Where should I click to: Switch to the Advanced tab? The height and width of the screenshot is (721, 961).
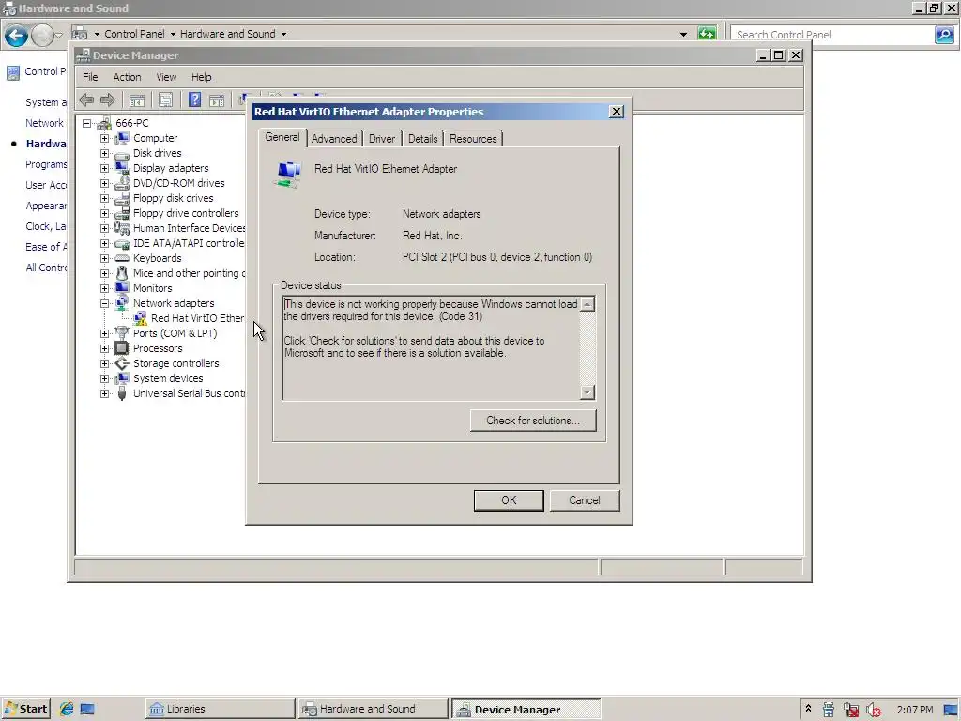coord(334,139)
